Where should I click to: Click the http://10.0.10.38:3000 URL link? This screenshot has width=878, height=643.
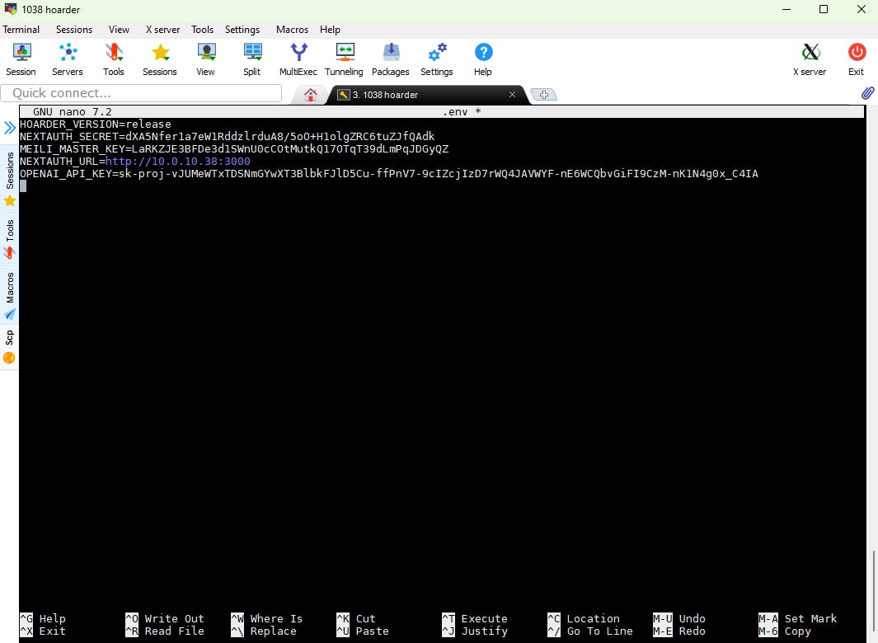[x=177, y=162]
